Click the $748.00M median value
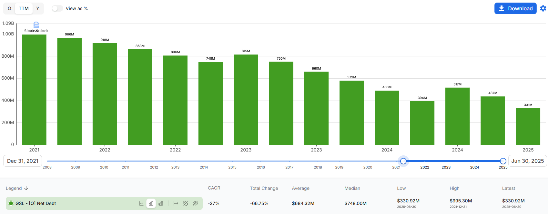This screenshot has height=214, width=548. tap(355, 203)
